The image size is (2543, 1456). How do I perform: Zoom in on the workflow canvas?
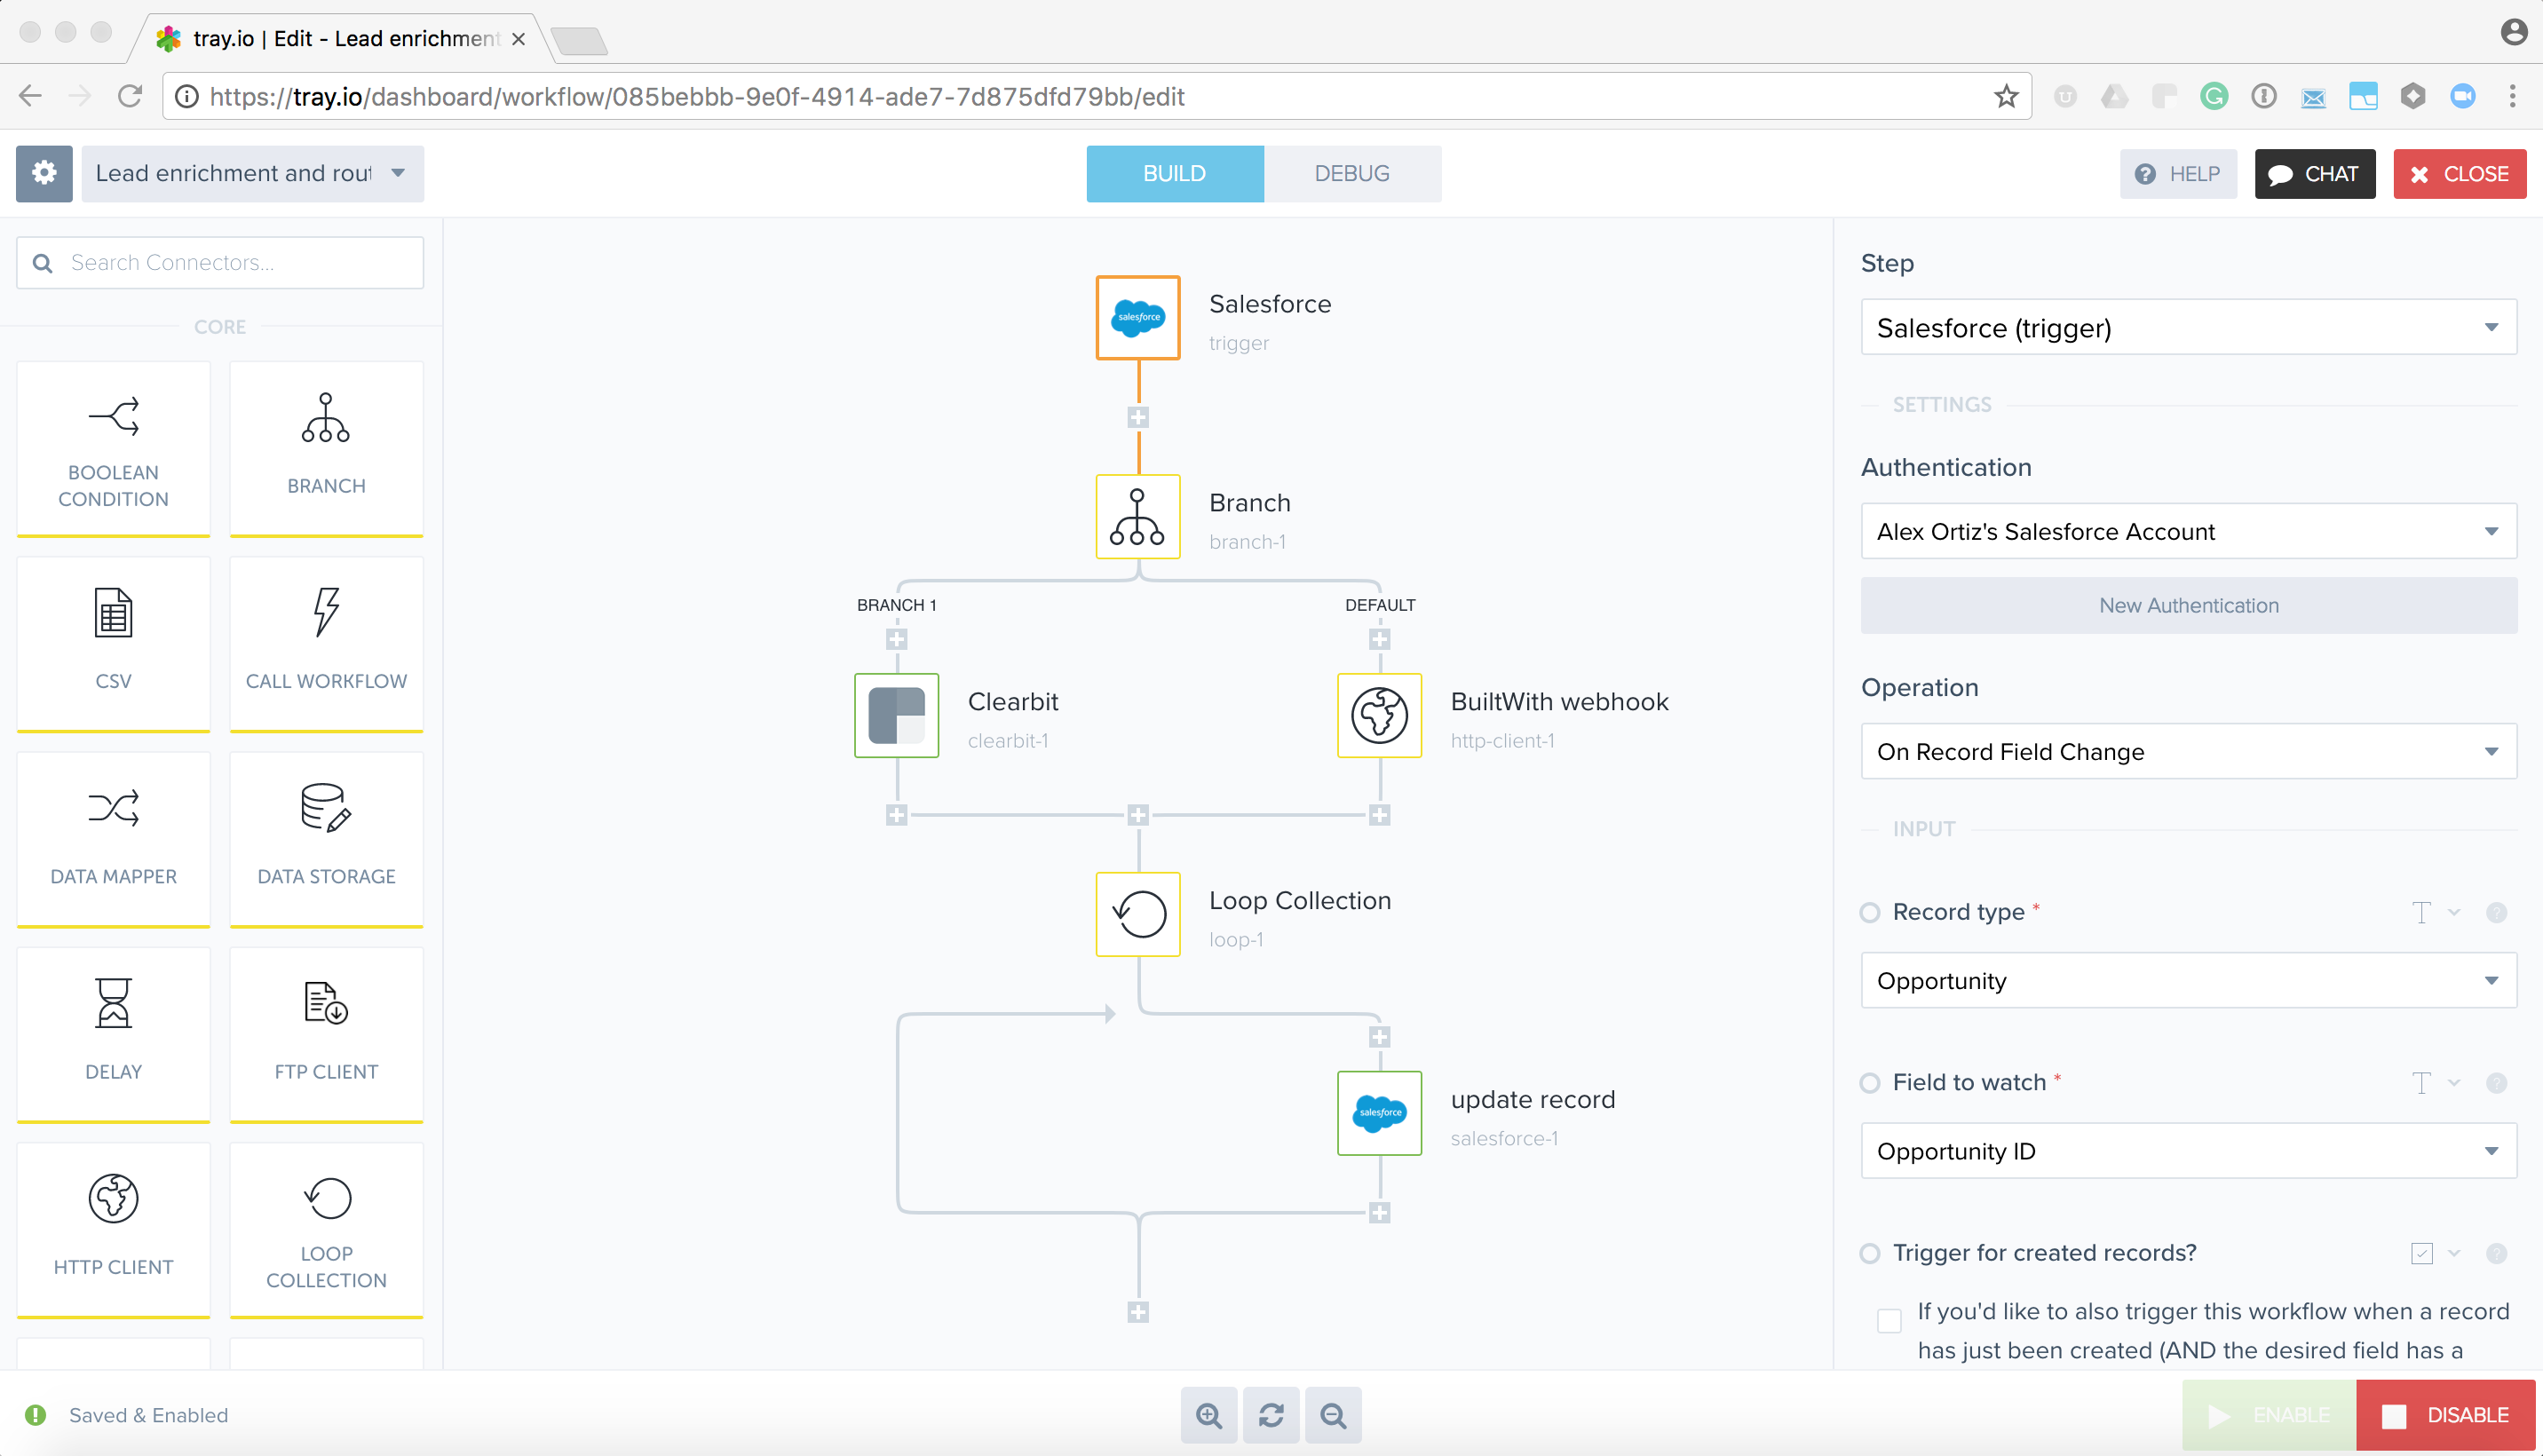pos(1209,1415)
